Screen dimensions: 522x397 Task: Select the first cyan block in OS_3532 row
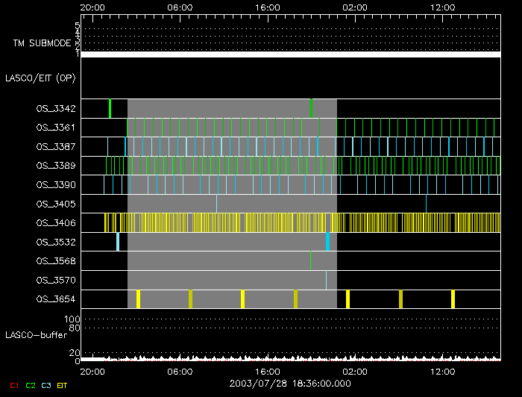click(x=118, y=242)
